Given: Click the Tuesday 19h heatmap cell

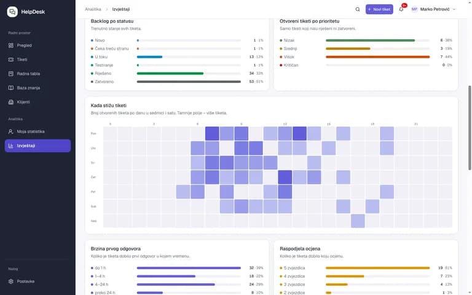Looking at the screenshot, I should [387, 148].
